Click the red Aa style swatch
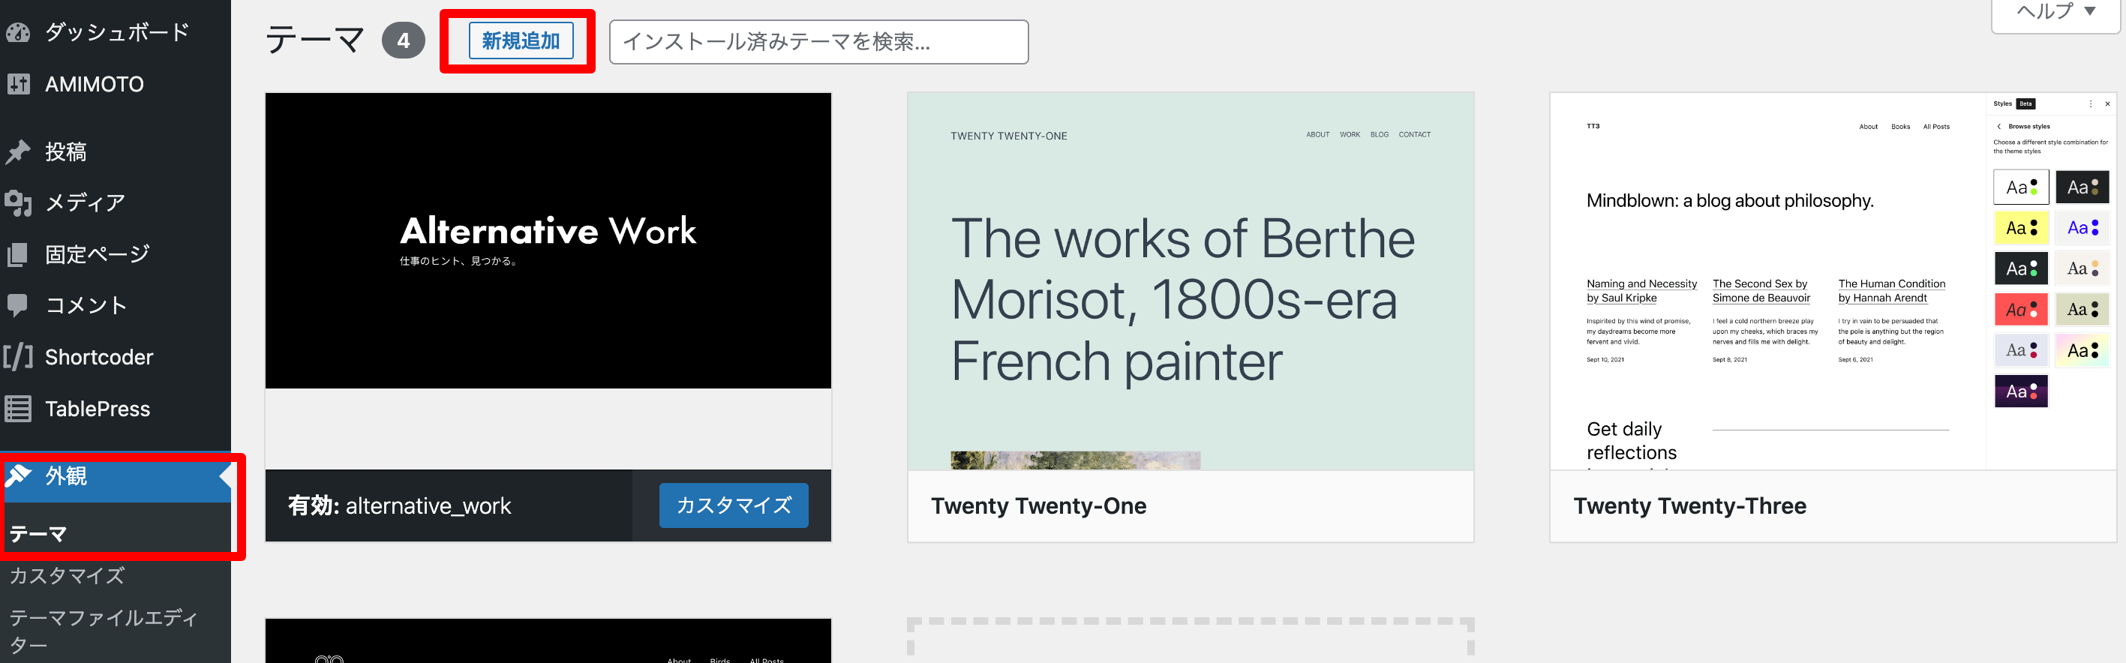 (x=2020, y=309)
